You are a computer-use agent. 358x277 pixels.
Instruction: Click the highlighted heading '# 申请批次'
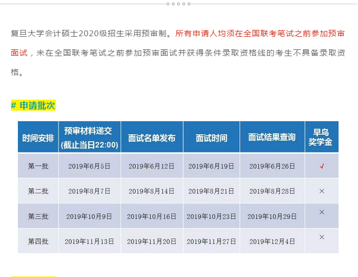point(33,105)
